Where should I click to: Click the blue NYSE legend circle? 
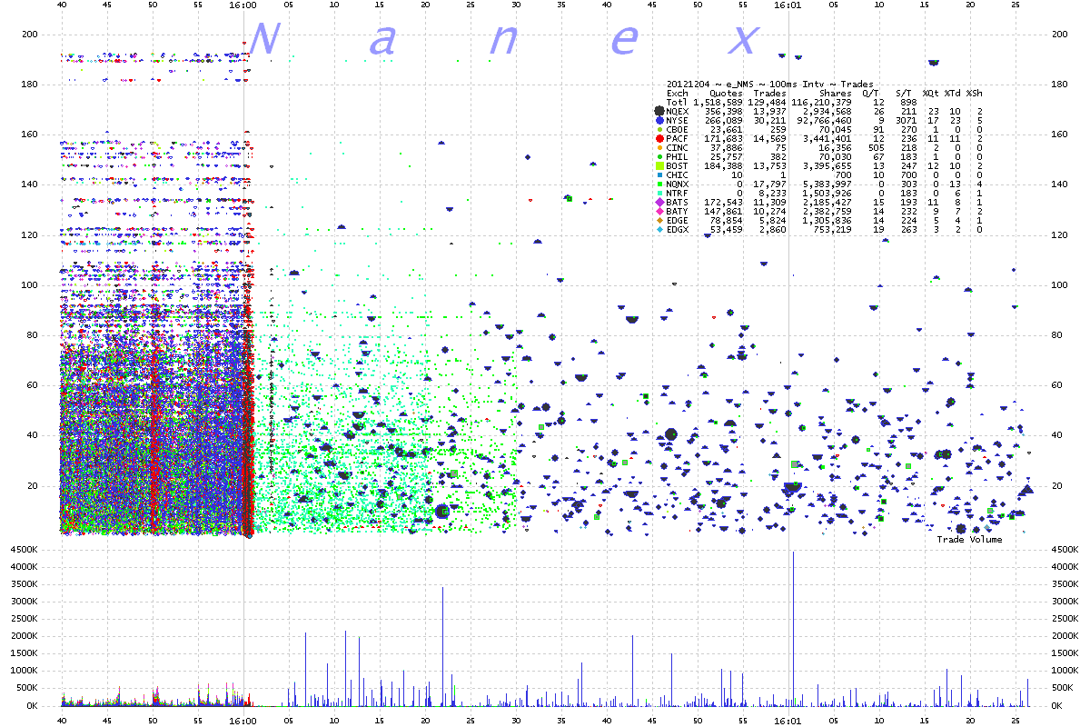click(x=659, y=120)
